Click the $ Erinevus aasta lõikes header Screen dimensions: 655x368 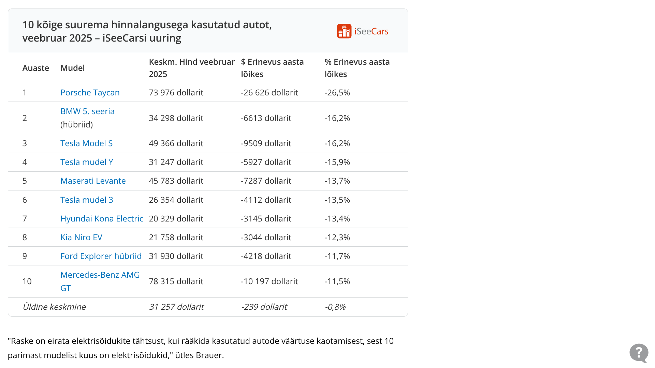(x=272, y=68)
